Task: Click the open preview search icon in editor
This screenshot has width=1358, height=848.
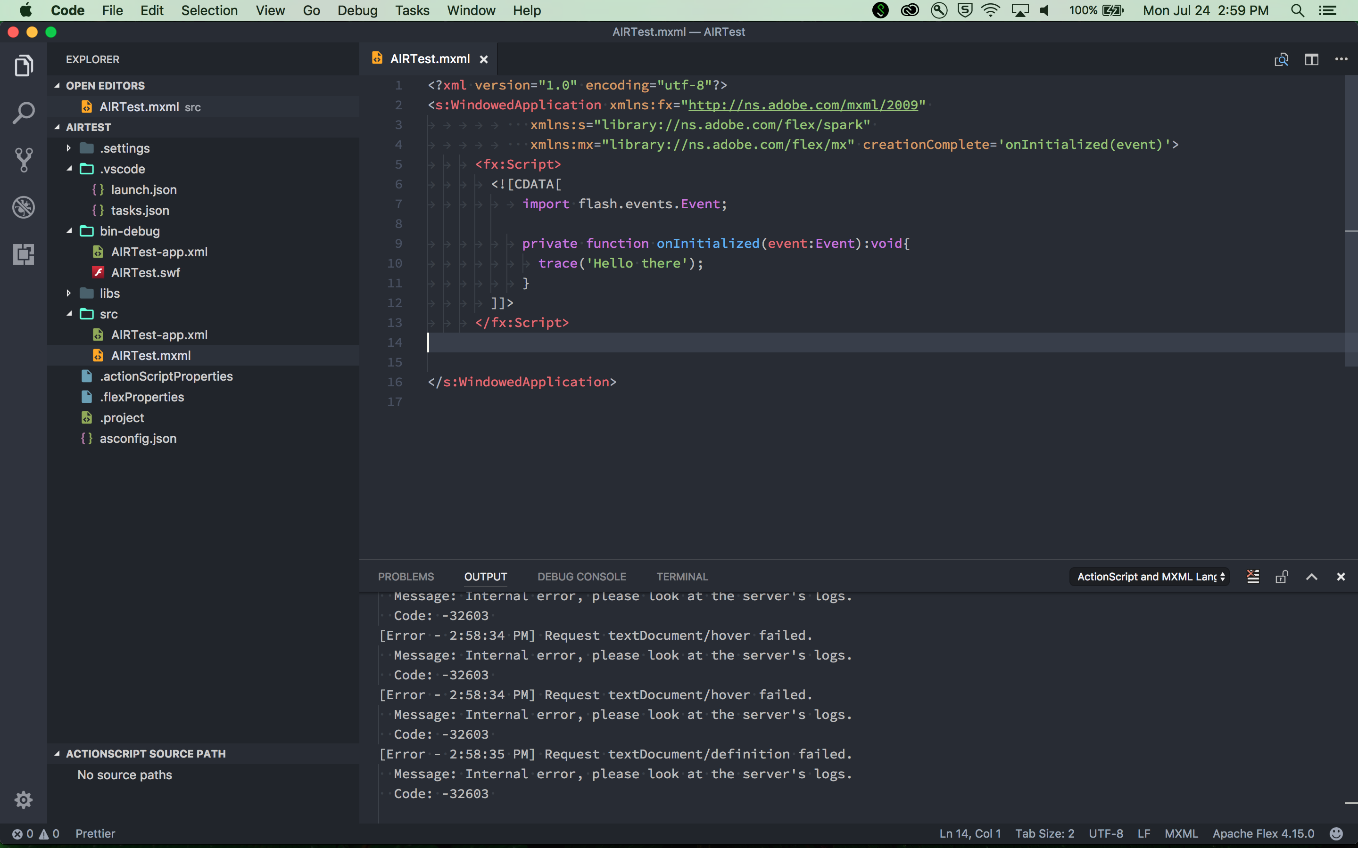Action: pyautogui.click(x=1281, y=59)
